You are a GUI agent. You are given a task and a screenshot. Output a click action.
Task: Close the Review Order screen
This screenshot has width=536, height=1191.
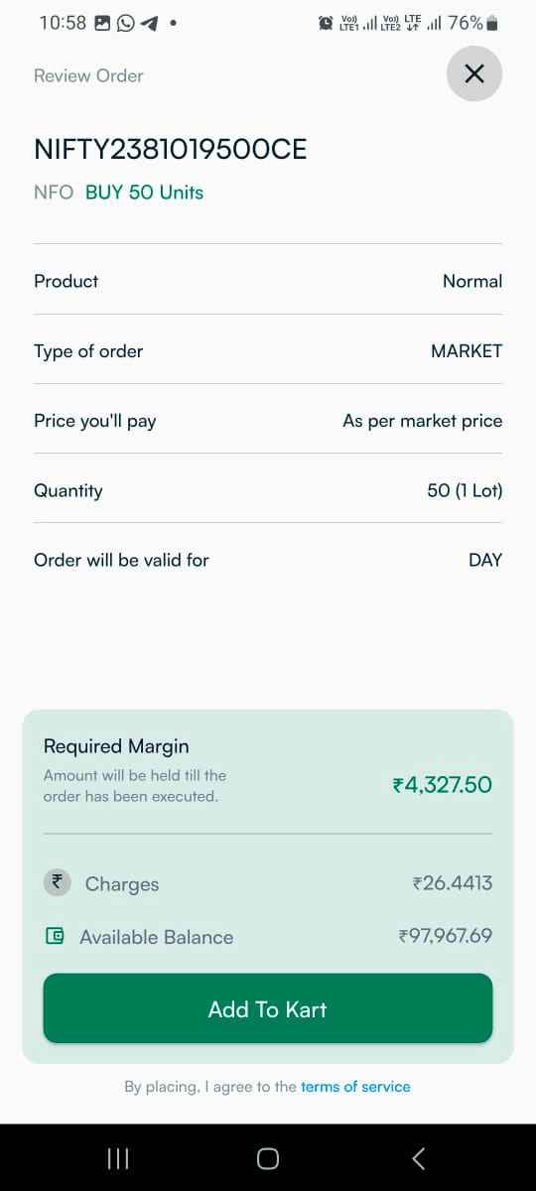click(474, 73)
